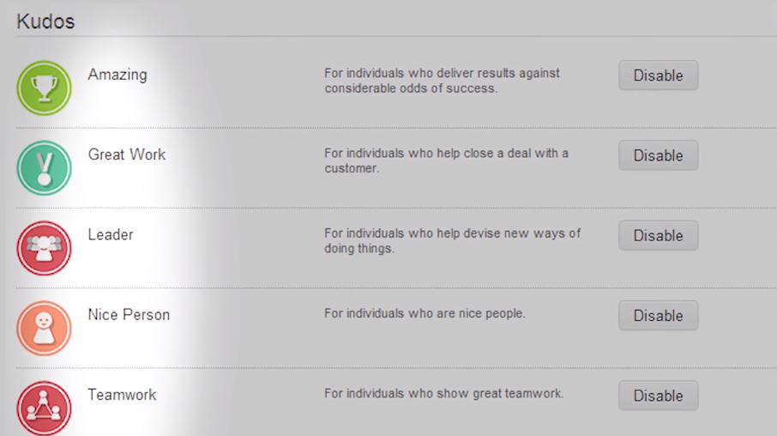Click the Nice Person kudos name

pos(129,314)
